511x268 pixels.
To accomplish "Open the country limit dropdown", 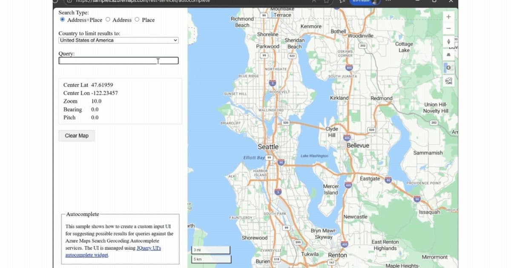I will tap(118, 40).
